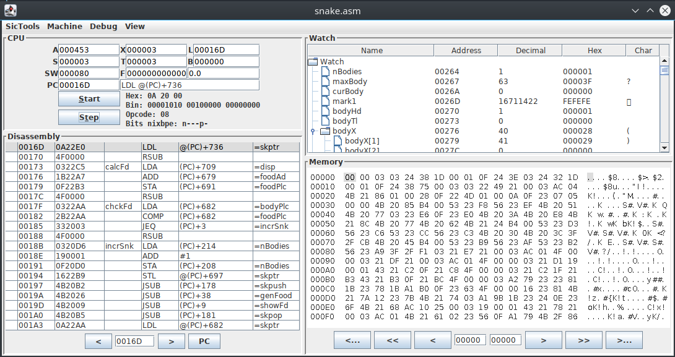
Task: Click the bodyX folder icon in Watch tree
Action: [325, 131]
